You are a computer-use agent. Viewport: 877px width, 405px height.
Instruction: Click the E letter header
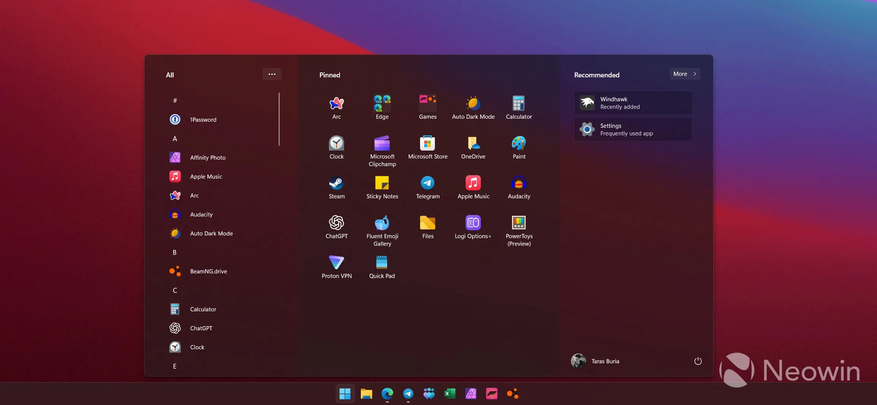(175, 366)
